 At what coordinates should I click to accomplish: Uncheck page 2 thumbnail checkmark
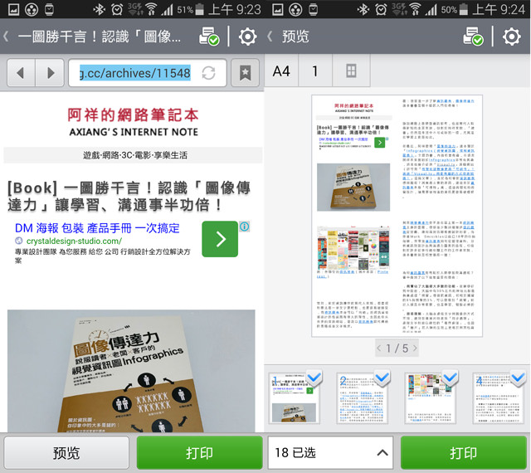click(x=381, y=380)
